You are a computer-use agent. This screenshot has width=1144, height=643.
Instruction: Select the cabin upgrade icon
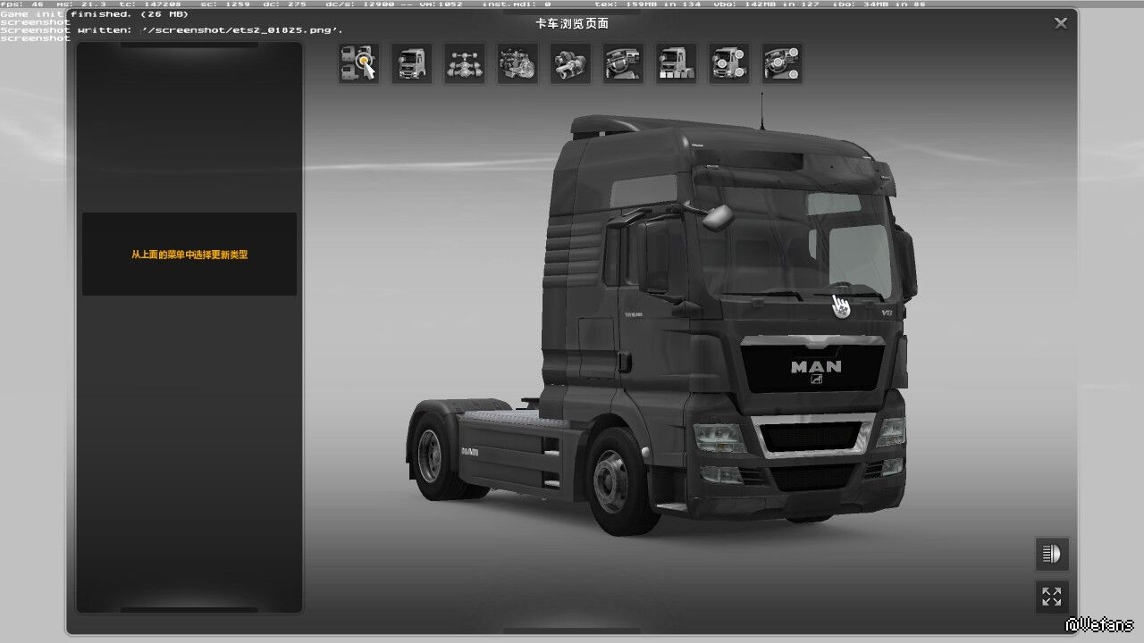click(411, 63)
